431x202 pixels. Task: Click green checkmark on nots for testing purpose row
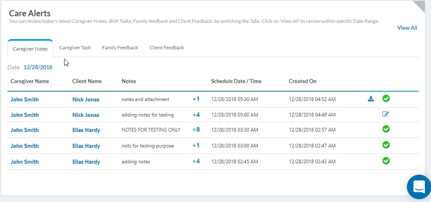[386, 145]
